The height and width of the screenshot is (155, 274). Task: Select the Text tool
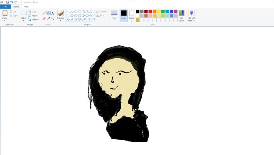(x=53, y=13)
